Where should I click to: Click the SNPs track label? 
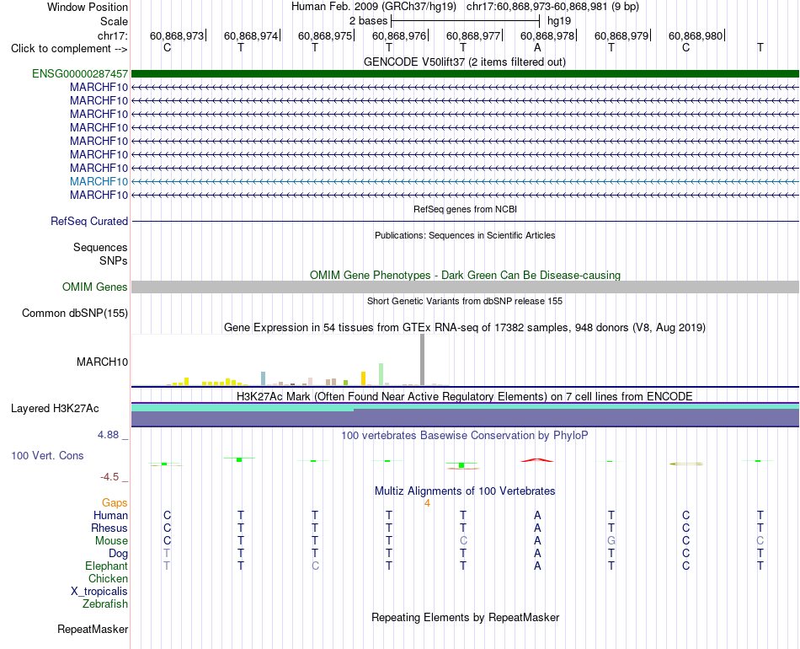(114, 260)
